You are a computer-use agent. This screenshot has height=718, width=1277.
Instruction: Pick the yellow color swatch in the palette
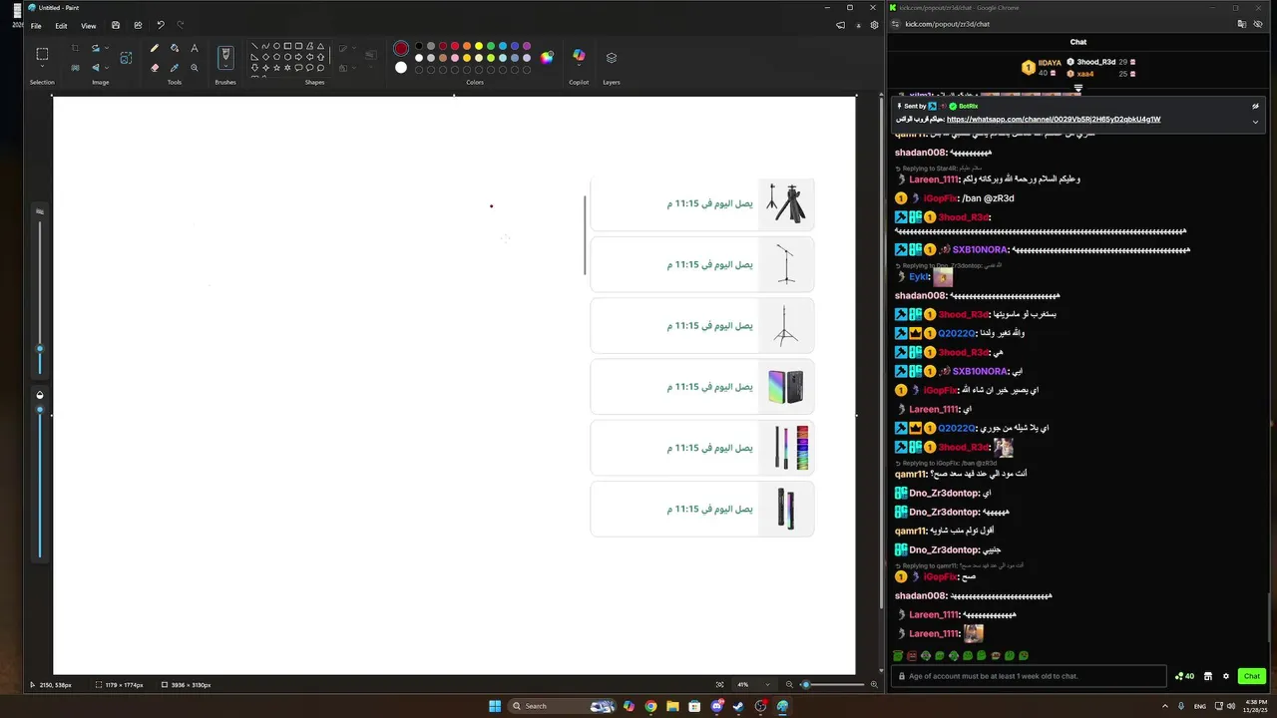pos(479,46)
